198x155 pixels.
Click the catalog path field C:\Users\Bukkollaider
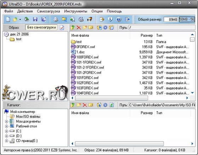pyautogui.click(x=162, y=105)
